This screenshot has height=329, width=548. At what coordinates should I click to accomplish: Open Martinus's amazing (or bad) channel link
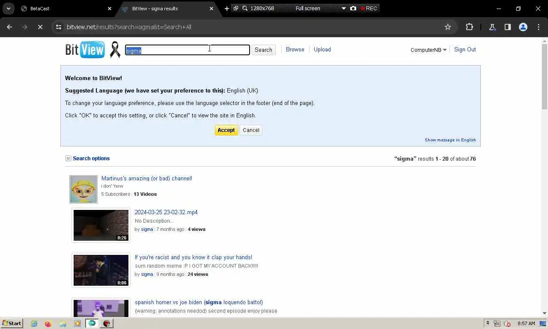pos(147,179)
